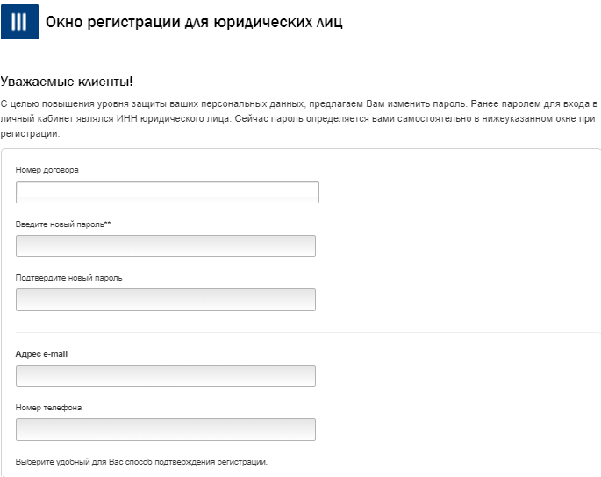601x477 pixels.
Task: Click the Введите новый пароль label text
Action: 60,224
